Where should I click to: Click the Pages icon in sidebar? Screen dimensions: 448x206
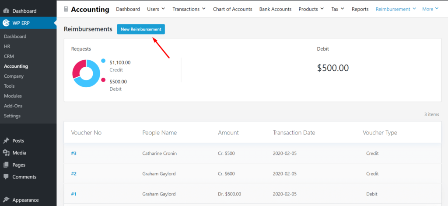click(x=6, y=165)
